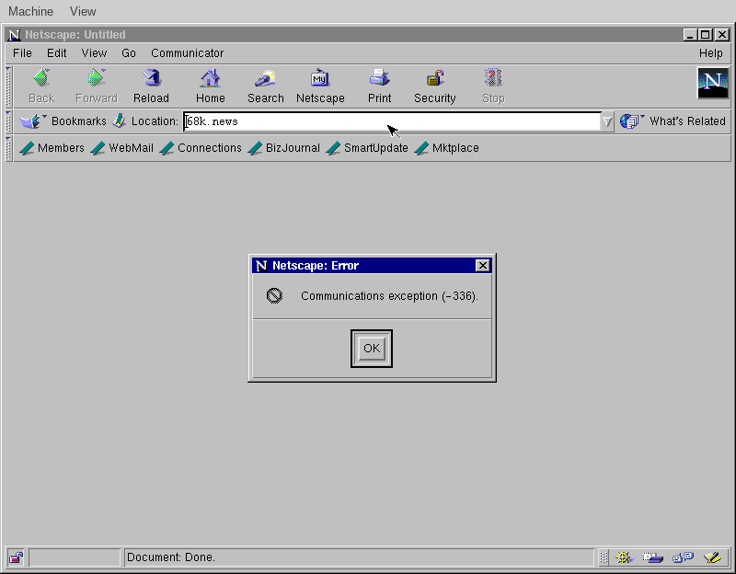736x574 pixels.
Task: Dismiss the error with OK
Action: point(372,349)
